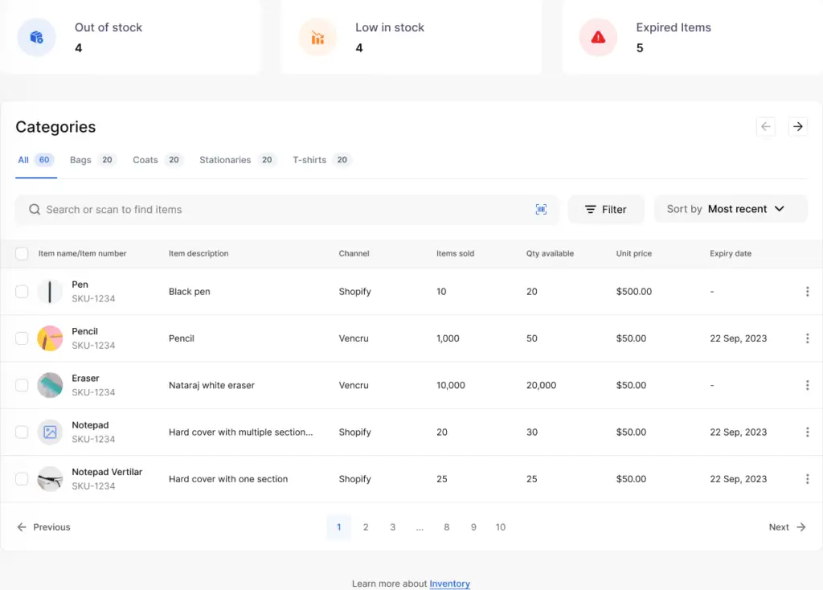This screenshot has height=590, width=823.
Task: Click the right arrow next to Categories
Action: (797, 126)
